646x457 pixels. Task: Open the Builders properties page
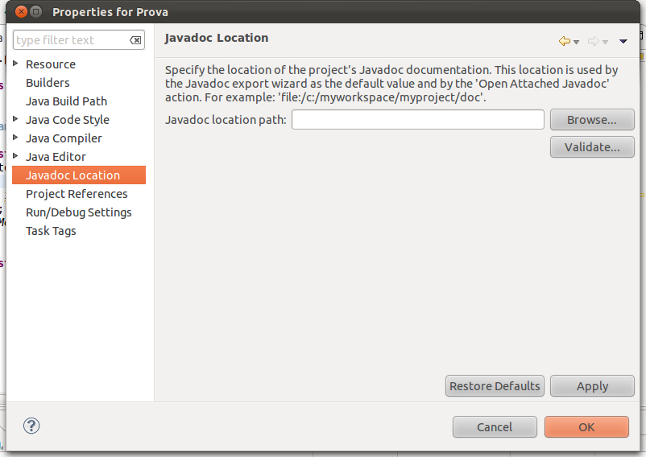(48, 83)
